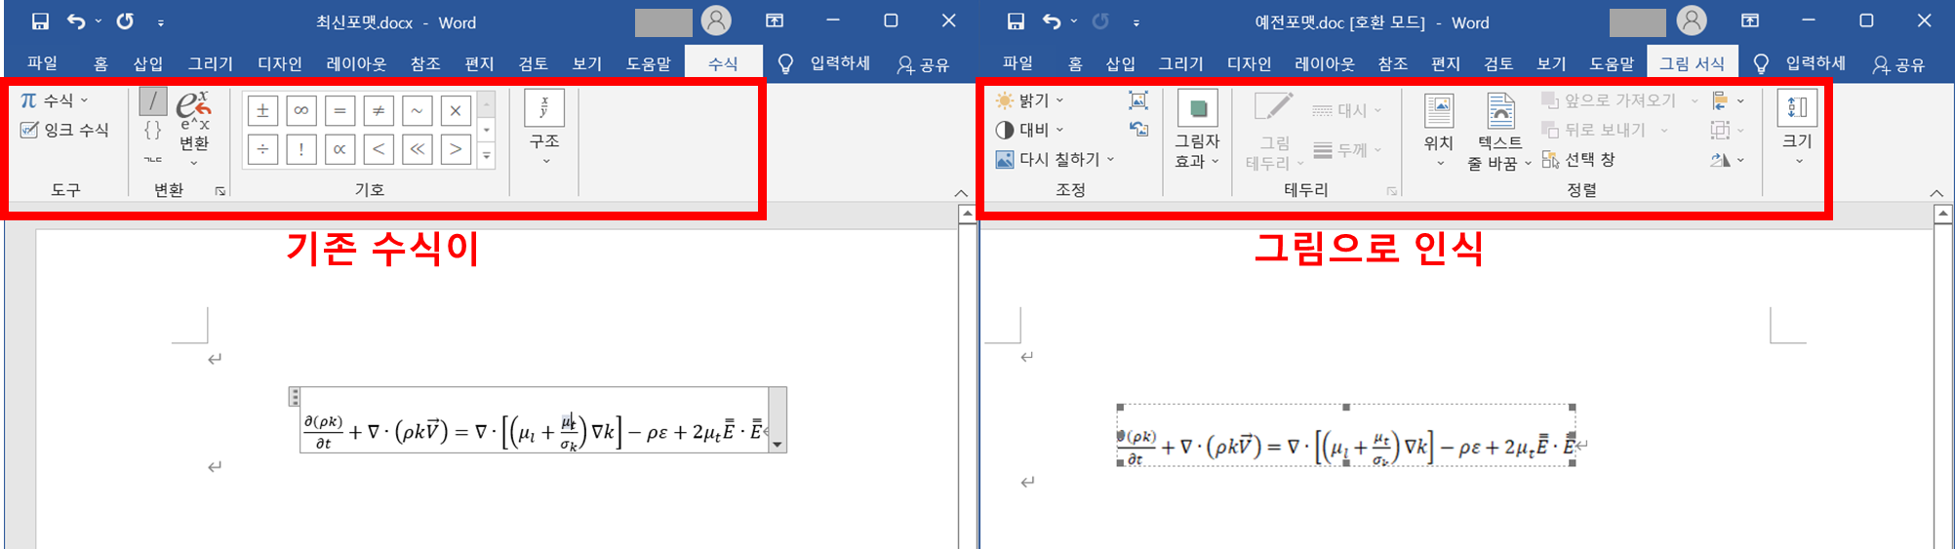Open 레이아웃 tab in left window
The width and height of the screenshot is (1955, 549).
pos(356,63)
